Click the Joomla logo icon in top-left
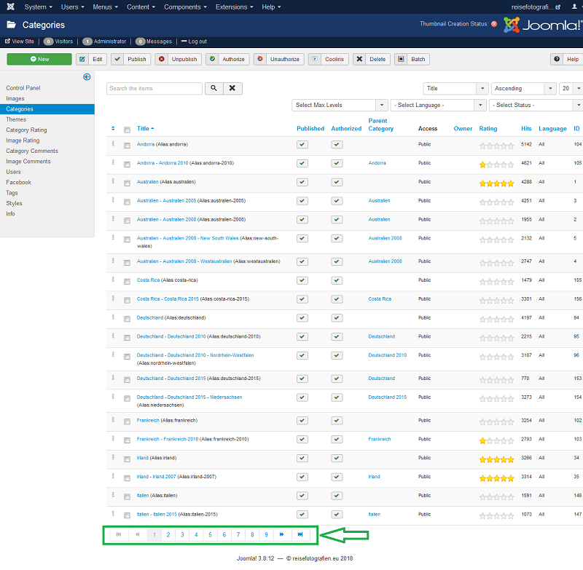This screenshot has width=583, height=570. click(10, 7)
